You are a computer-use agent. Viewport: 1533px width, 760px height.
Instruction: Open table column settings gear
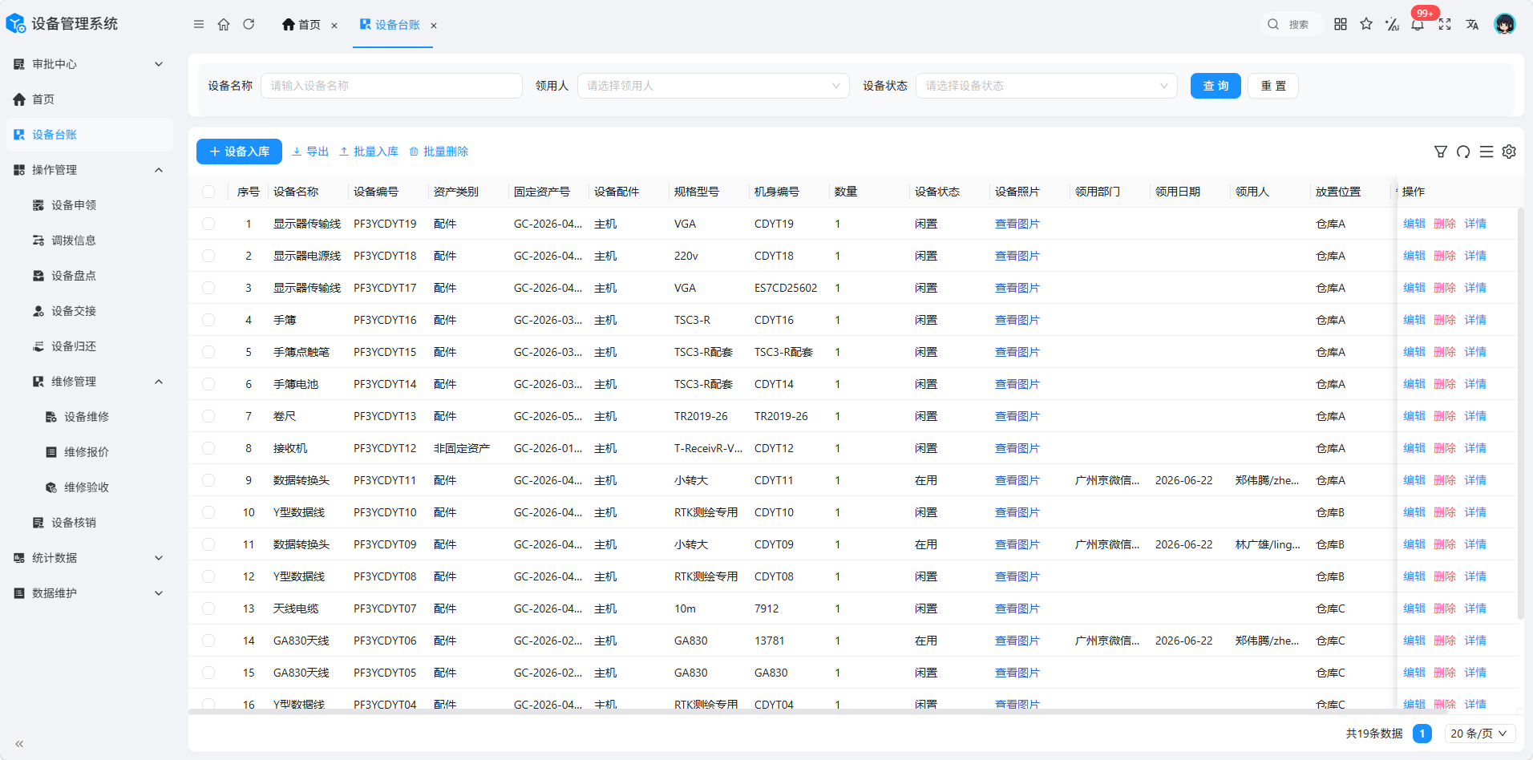[1509, 152]
